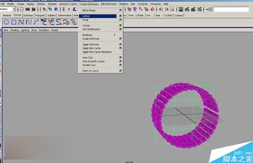The height and width of the screenshot is (163, 253).
Task: Click the inputs to selected object icon
Action: [161, 9]
